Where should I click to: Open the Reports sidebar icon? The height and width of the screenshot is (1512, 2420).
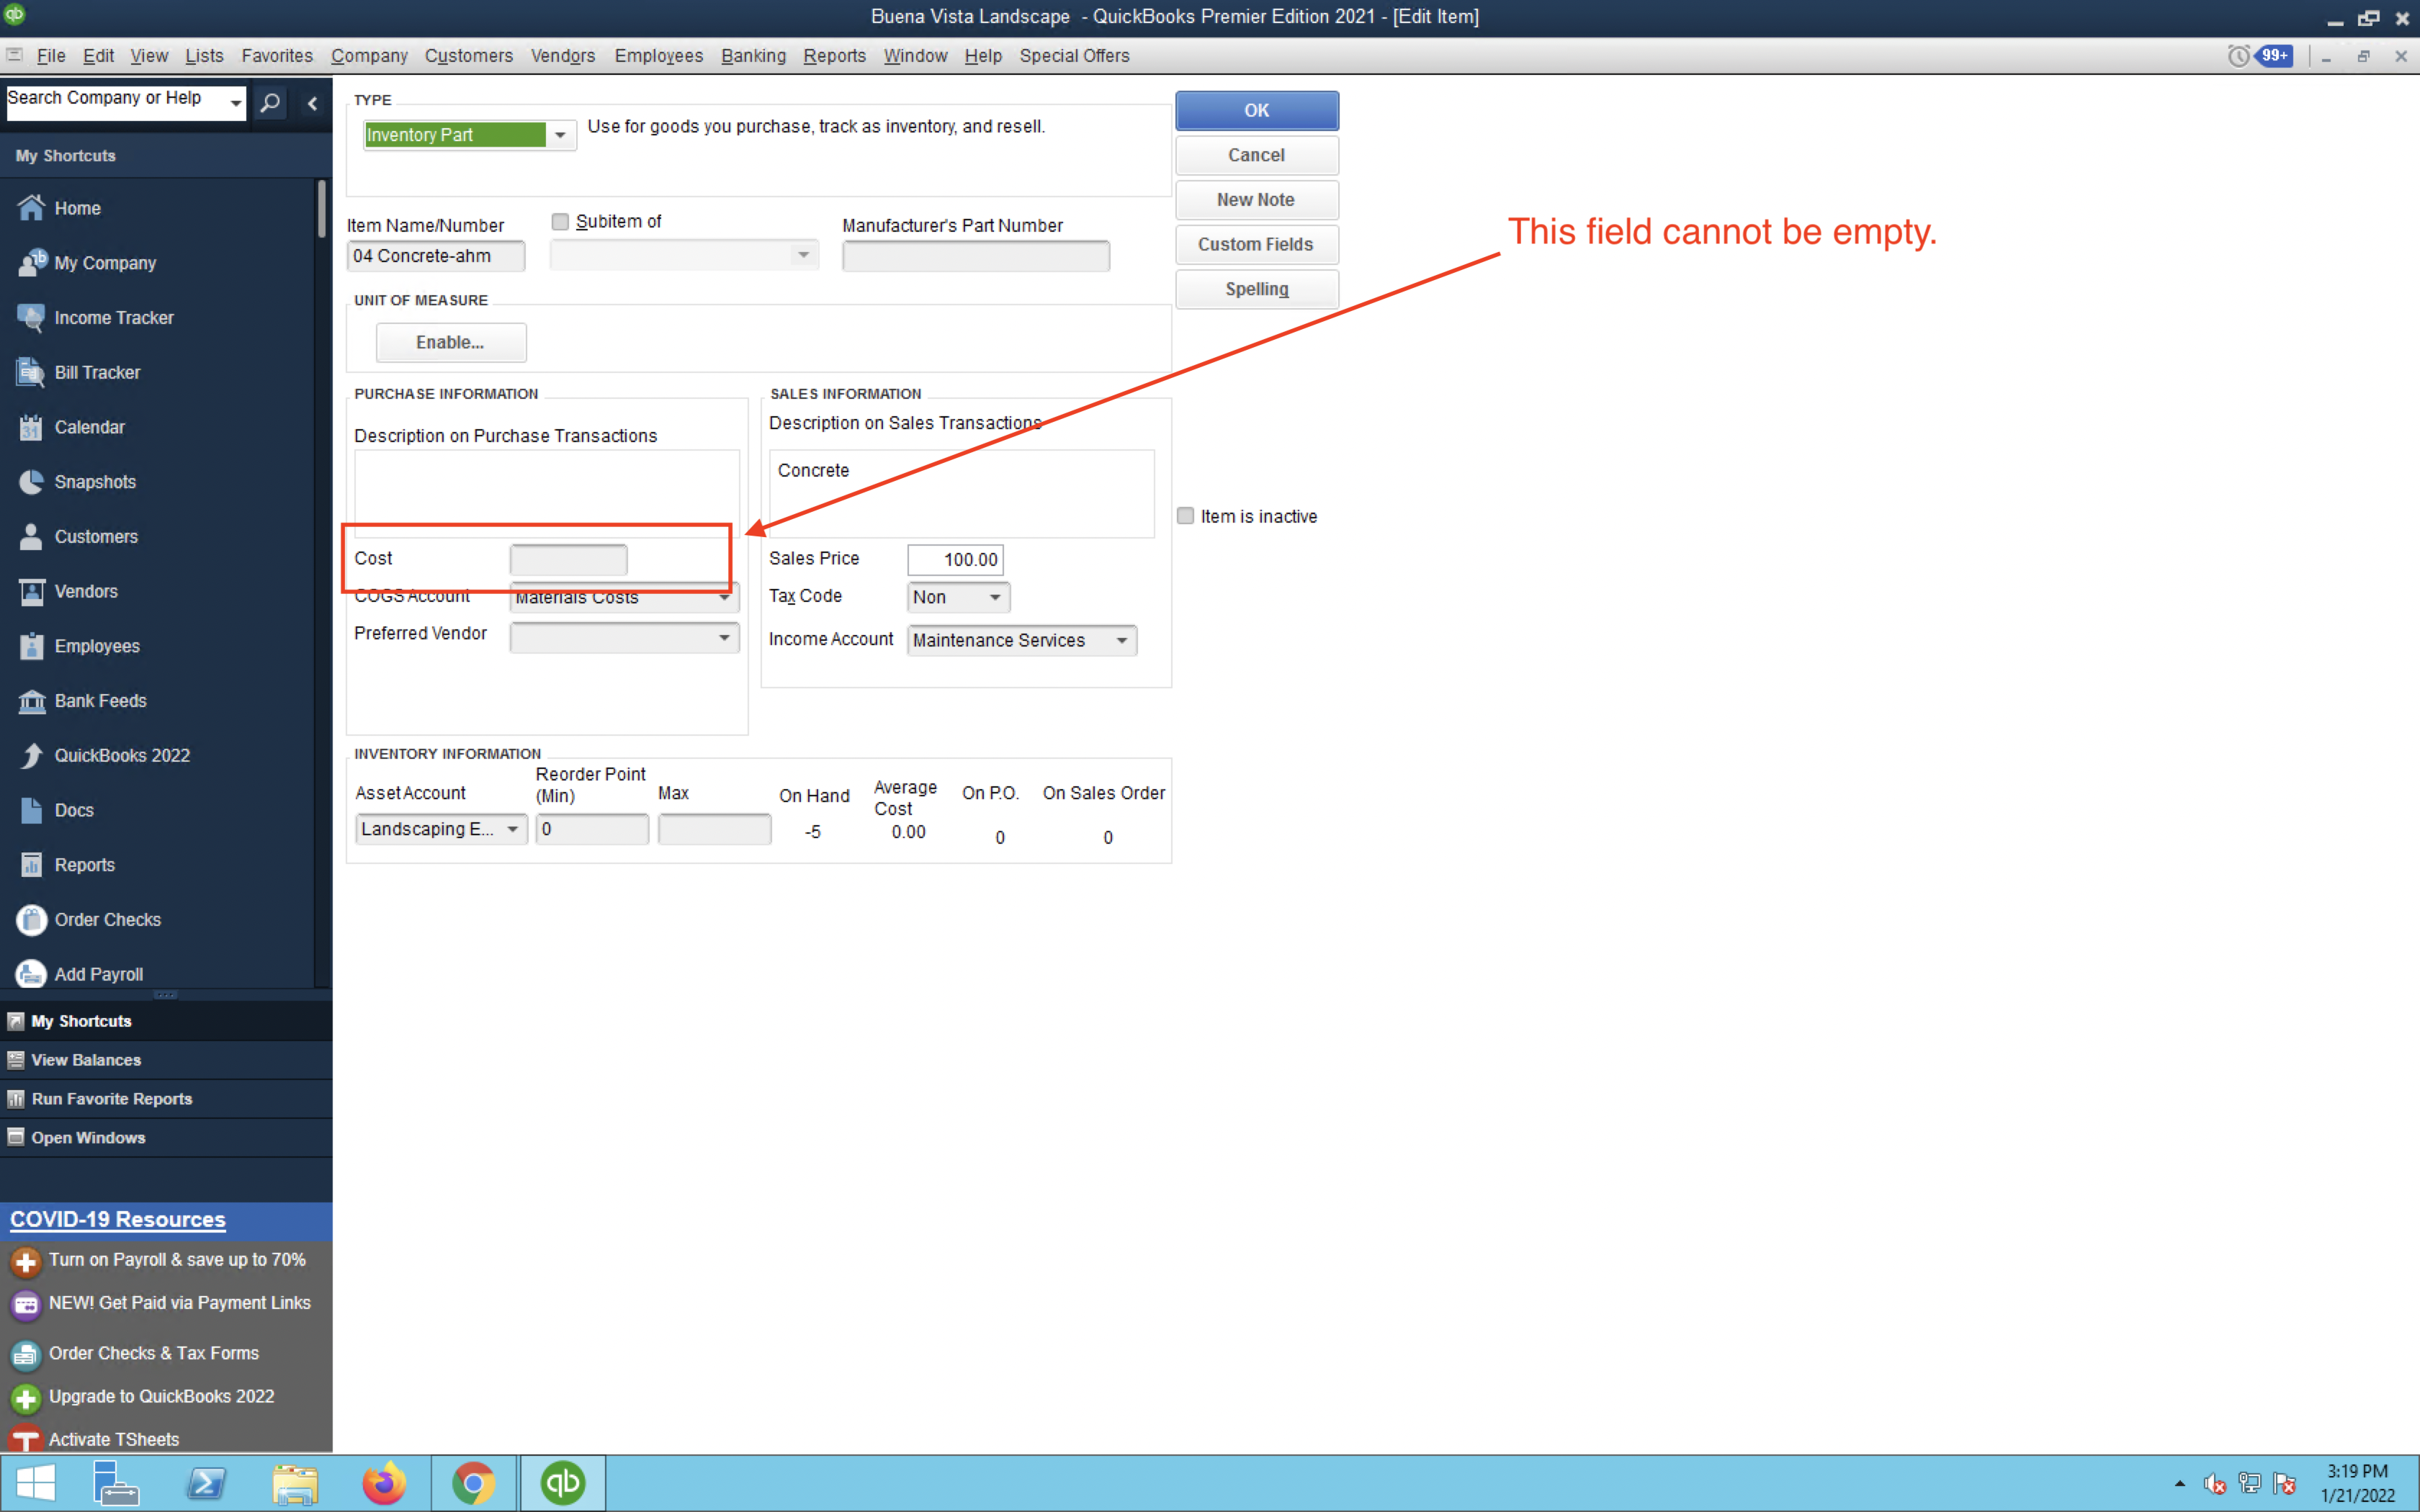31,865
